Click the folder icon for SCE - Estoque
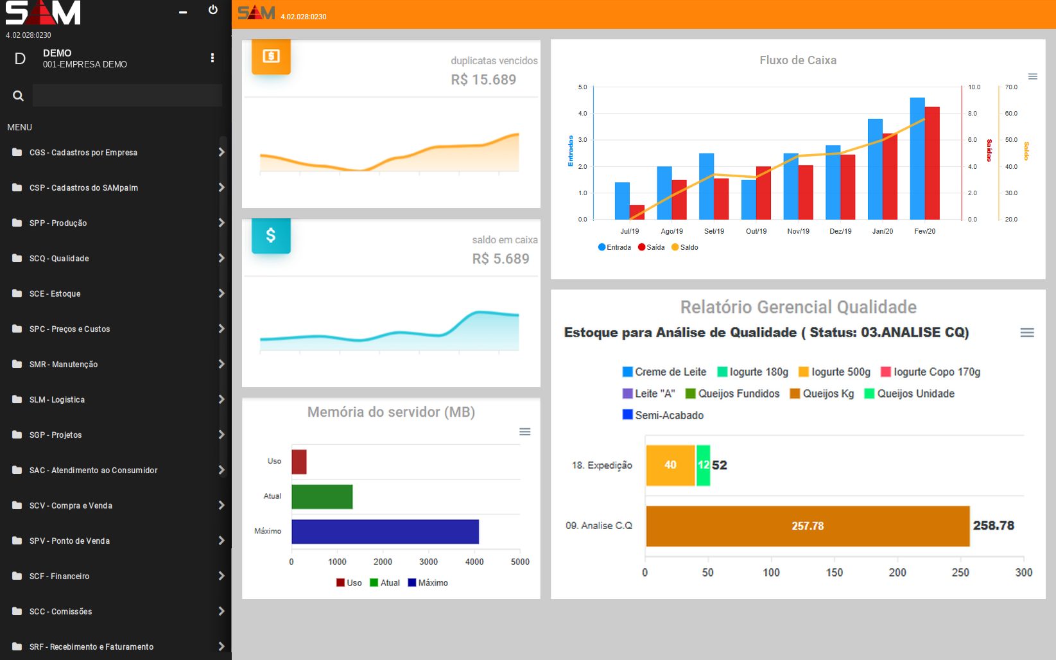 click(17, 293)
